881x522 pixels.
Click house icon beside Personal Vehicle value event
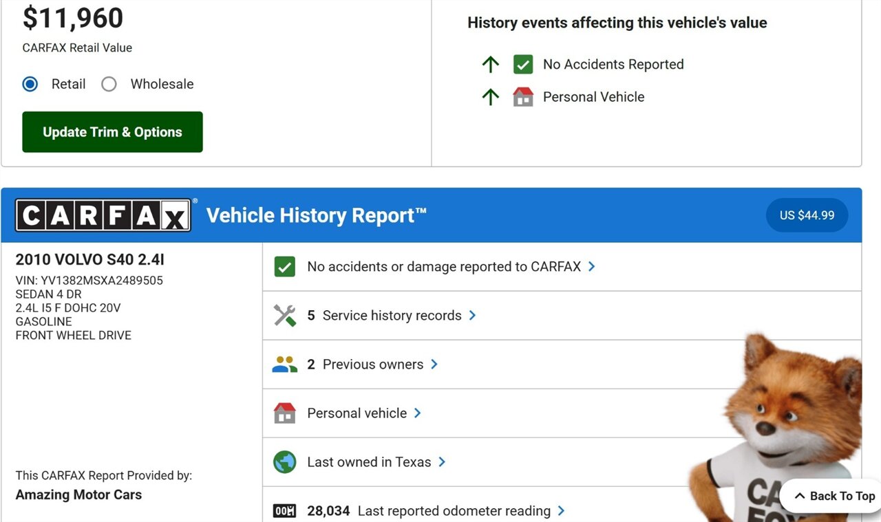pos(523,97)
